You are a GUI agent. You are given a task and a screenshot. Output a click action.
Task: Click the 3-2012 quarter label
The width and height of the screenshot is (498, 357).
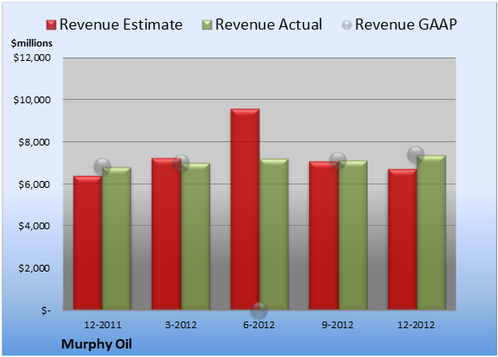(x=181, y=325)
